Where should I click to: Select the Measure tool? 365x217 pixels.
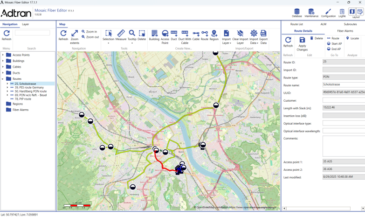coord(121,35)
